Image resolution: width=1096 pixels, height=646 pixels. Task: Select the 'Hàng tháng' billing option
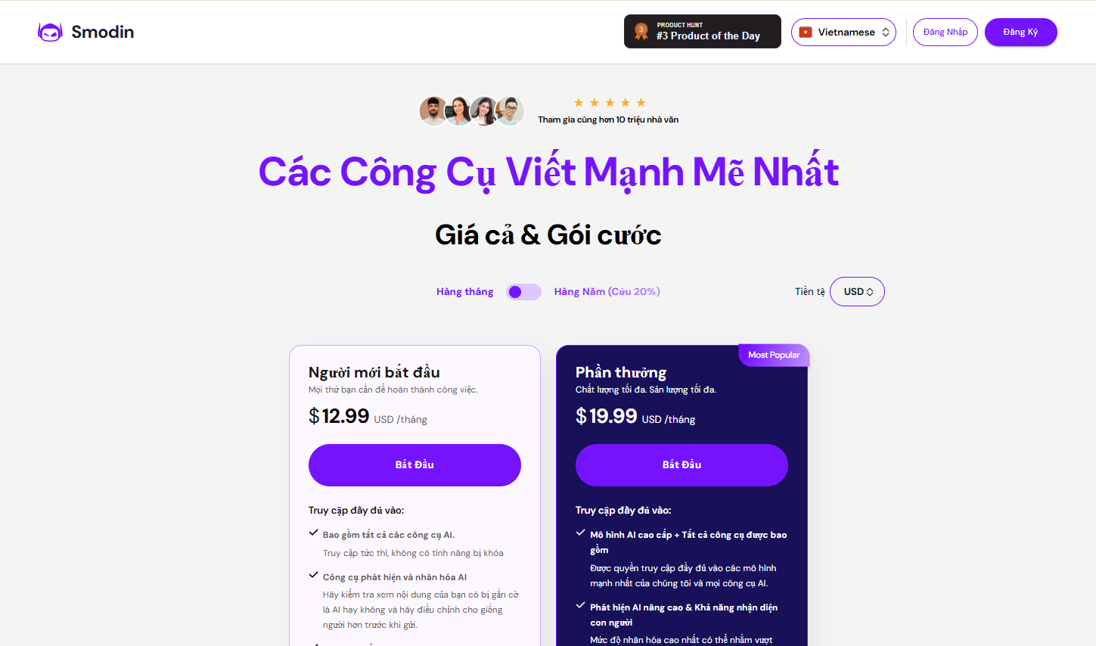point(464,292)
